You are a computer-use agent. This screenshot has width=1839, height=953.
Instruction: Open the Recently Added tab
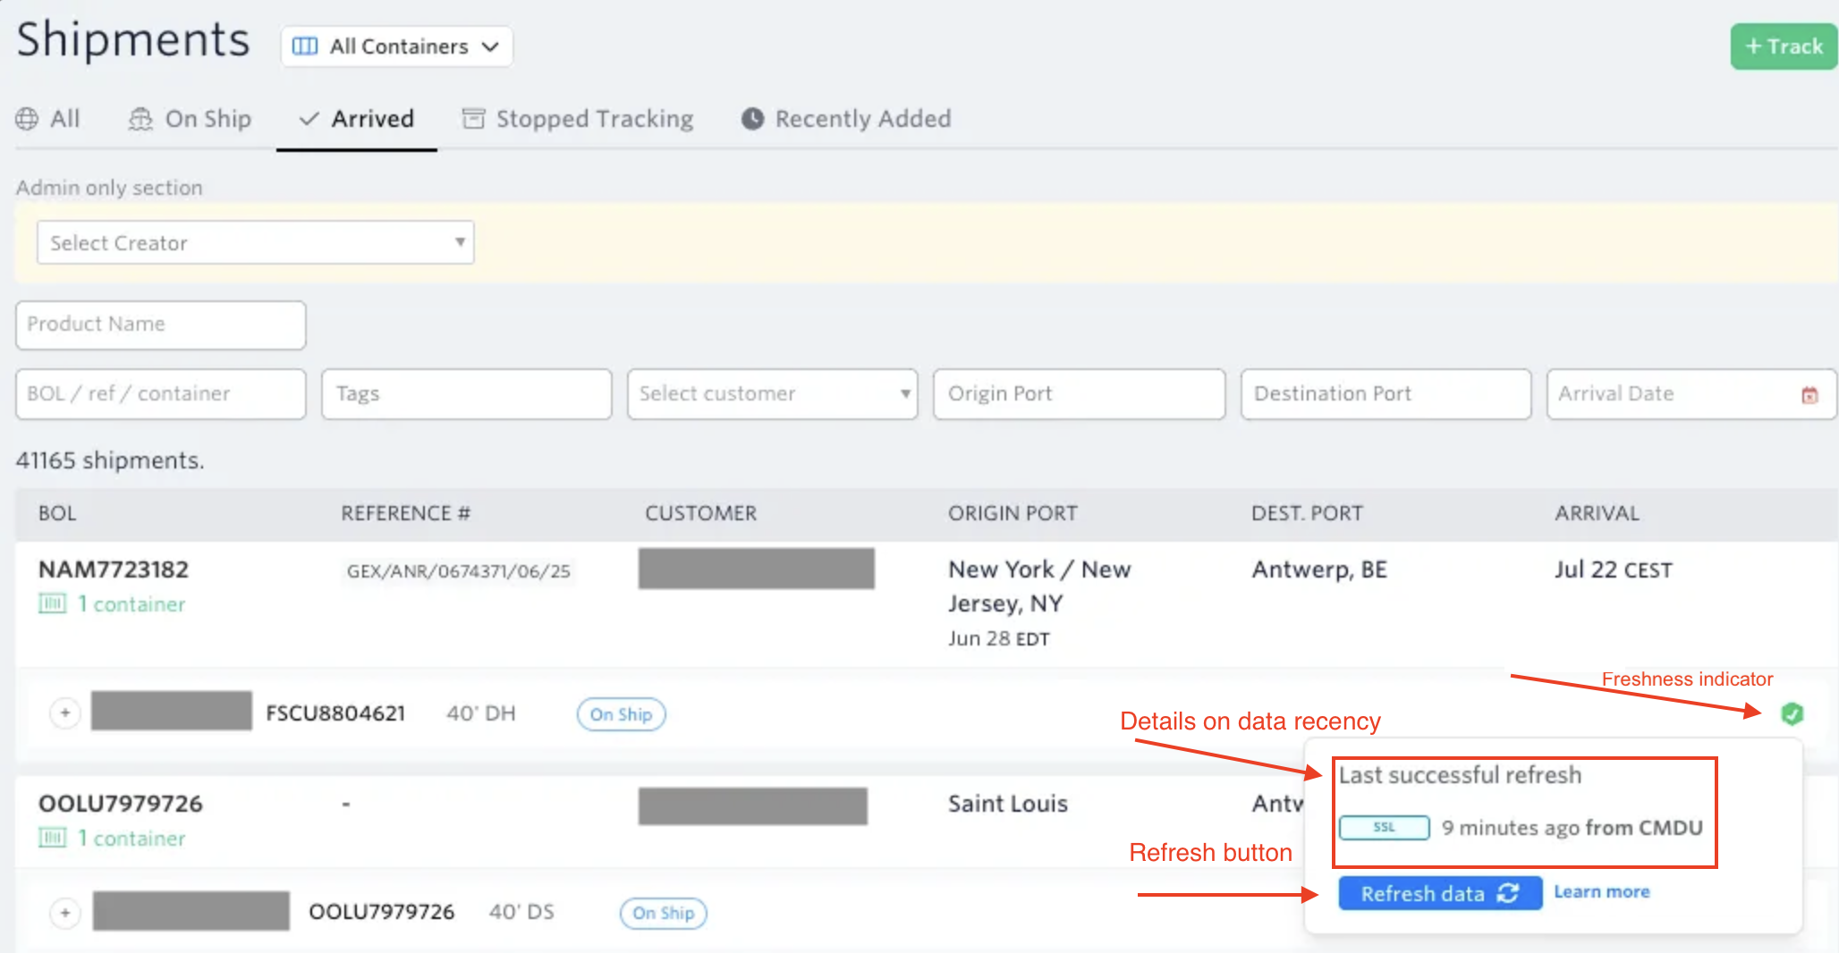tap(846, 119)
